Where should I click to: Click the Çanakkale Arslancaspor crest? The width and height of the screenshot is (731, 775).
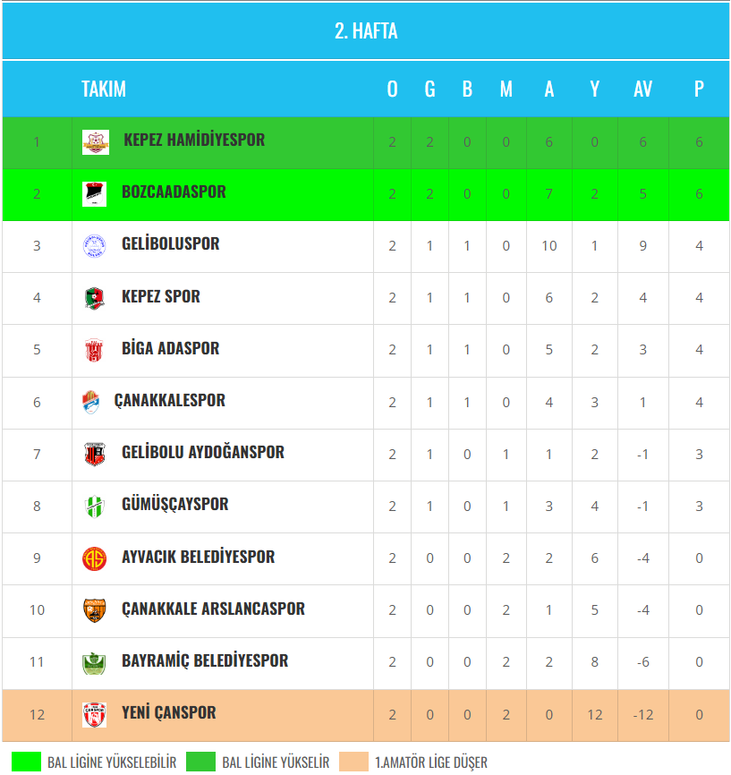[94, 609]
